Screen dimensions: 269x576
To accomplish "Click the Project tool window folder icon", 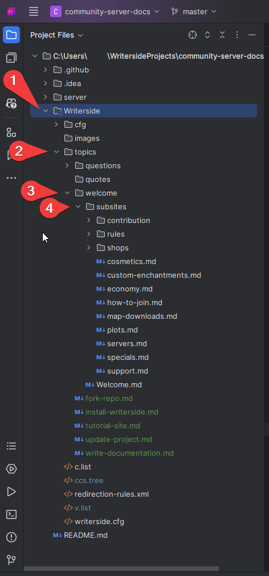I will point(11,35).
